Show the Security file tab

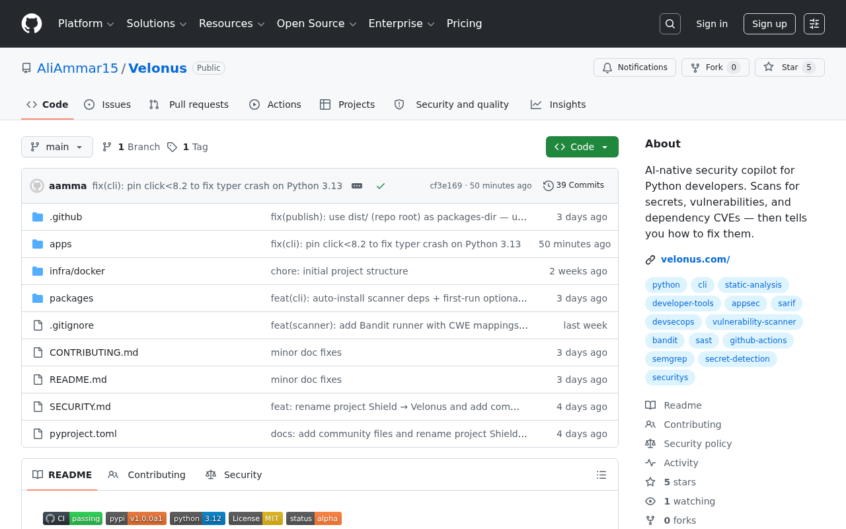[234, 475]
